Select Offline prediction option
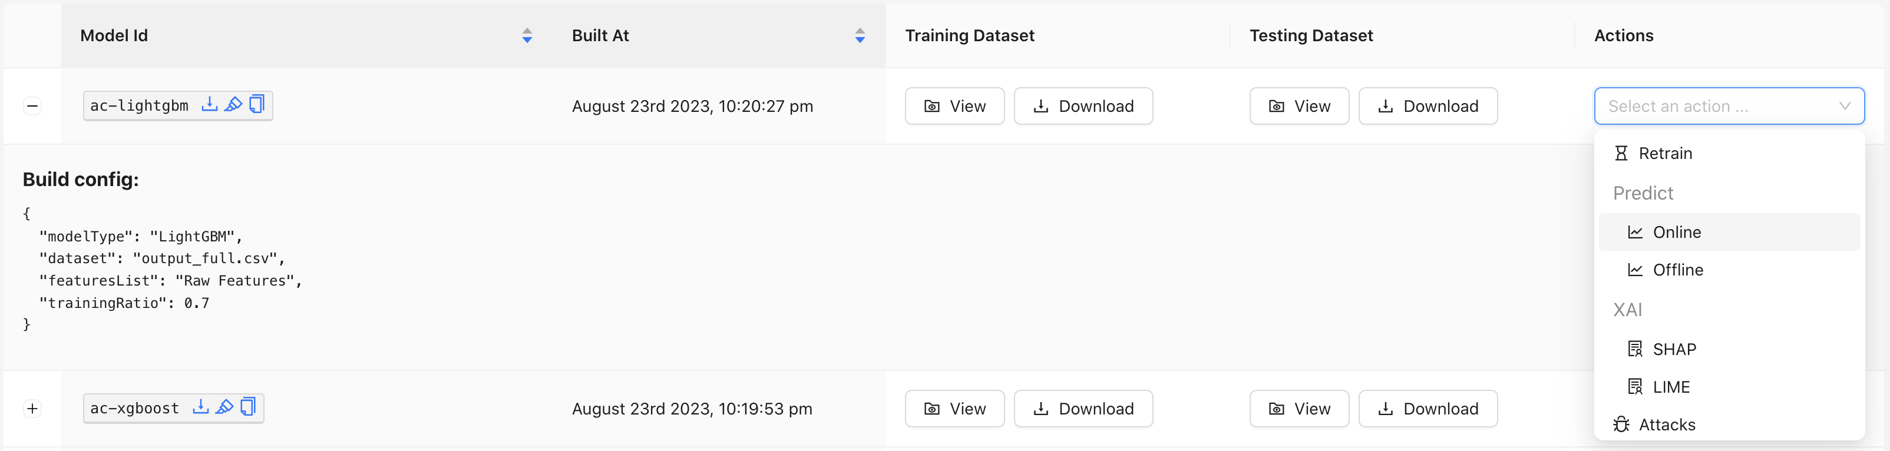 click(x=1677, y=270)
